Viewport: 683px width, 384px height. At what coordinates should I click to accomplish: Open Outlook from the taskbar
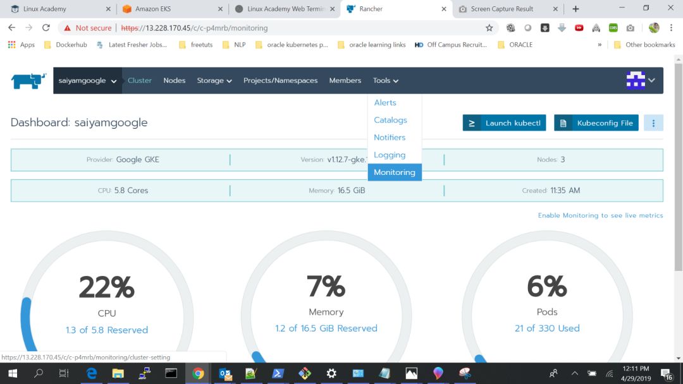[225, 373]
